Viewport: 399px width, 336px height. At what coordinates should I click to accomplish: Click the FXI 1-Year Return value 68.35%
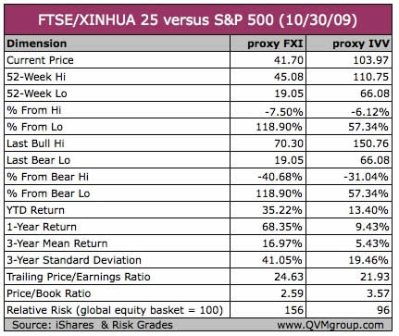(x=282, y=227)
